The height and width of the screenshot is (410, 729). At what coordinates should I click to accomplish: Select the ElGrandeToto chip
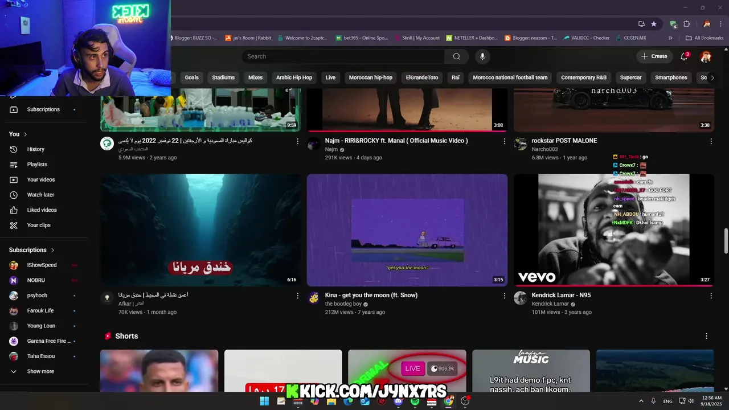pos(422,77)
